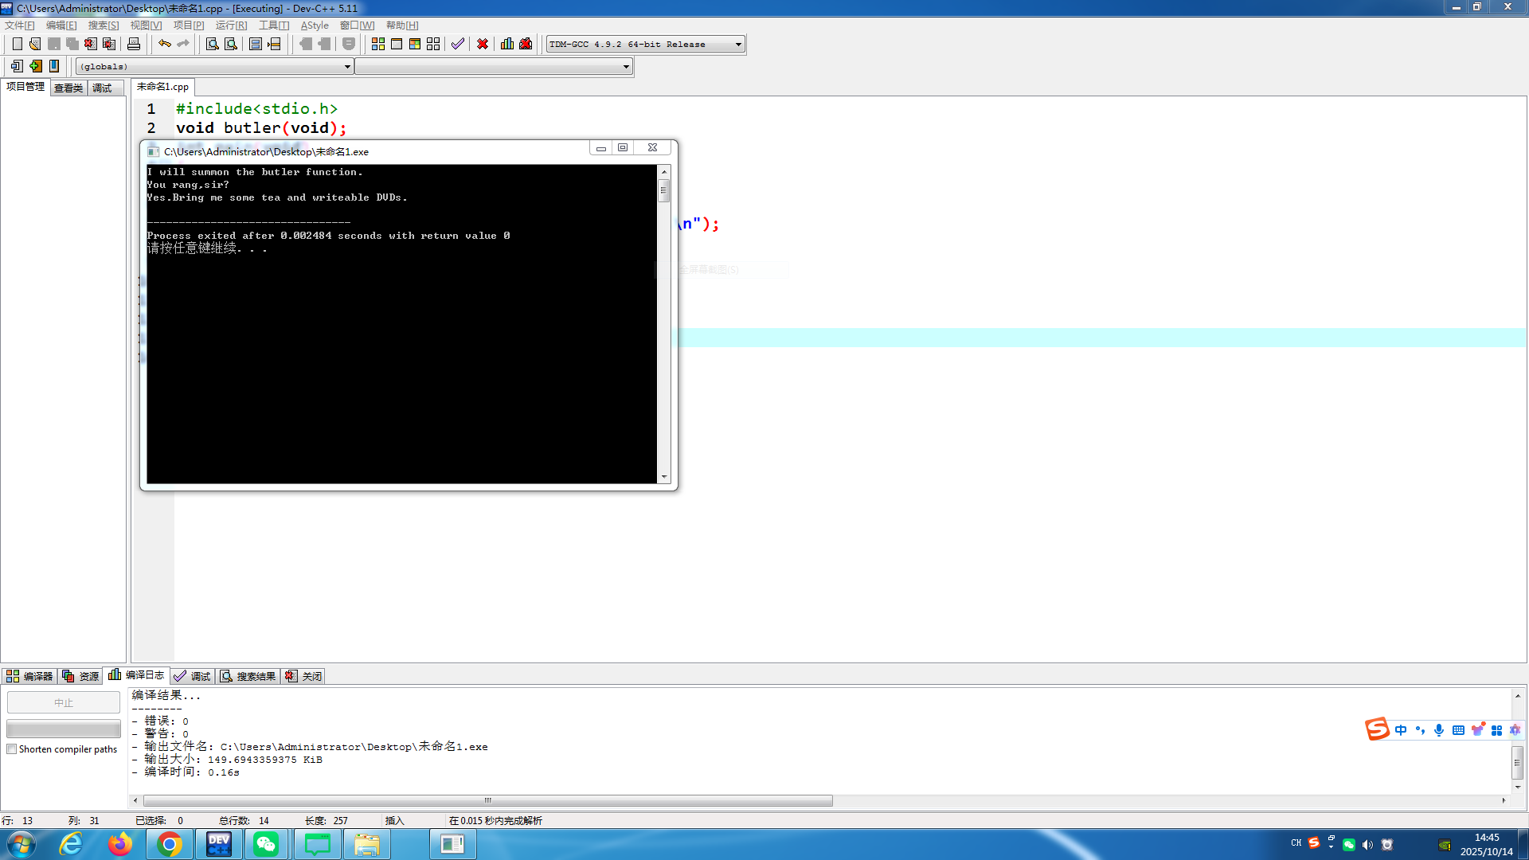Open the TDM-GCC compiler set dropdown

click(738, 45)
